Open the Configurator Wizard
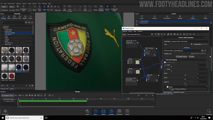Viewport: 213px width, 120px height. click(114, 8)
